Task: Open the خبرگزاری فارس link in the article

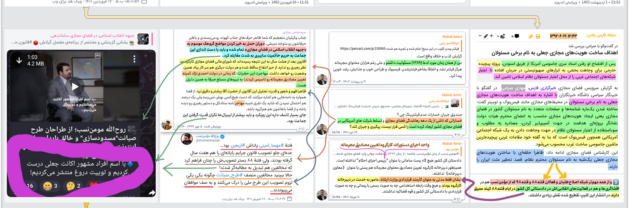Action: 542,88
